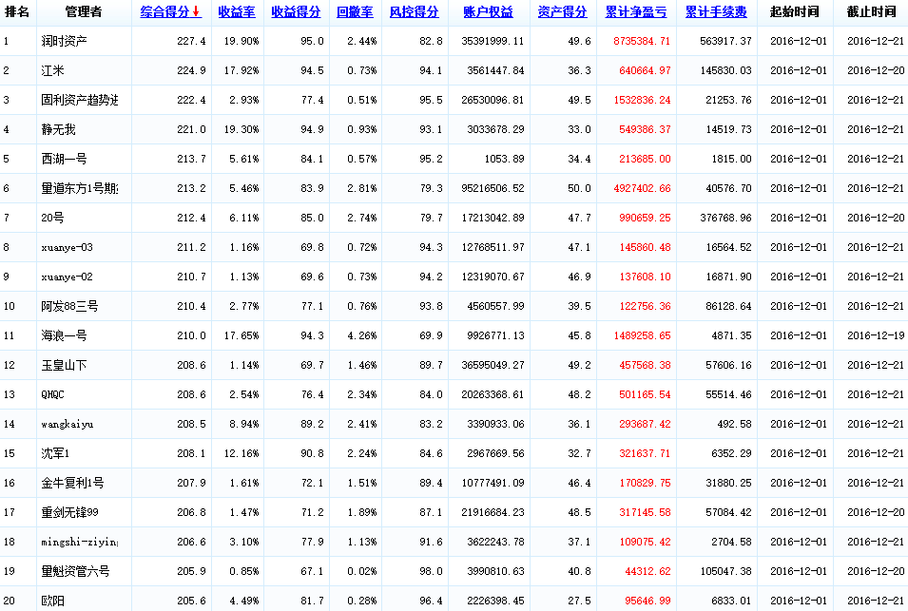Sort table by 收益率 header
This screenshot has height=611, width=908.
click(x=236, y=11)
